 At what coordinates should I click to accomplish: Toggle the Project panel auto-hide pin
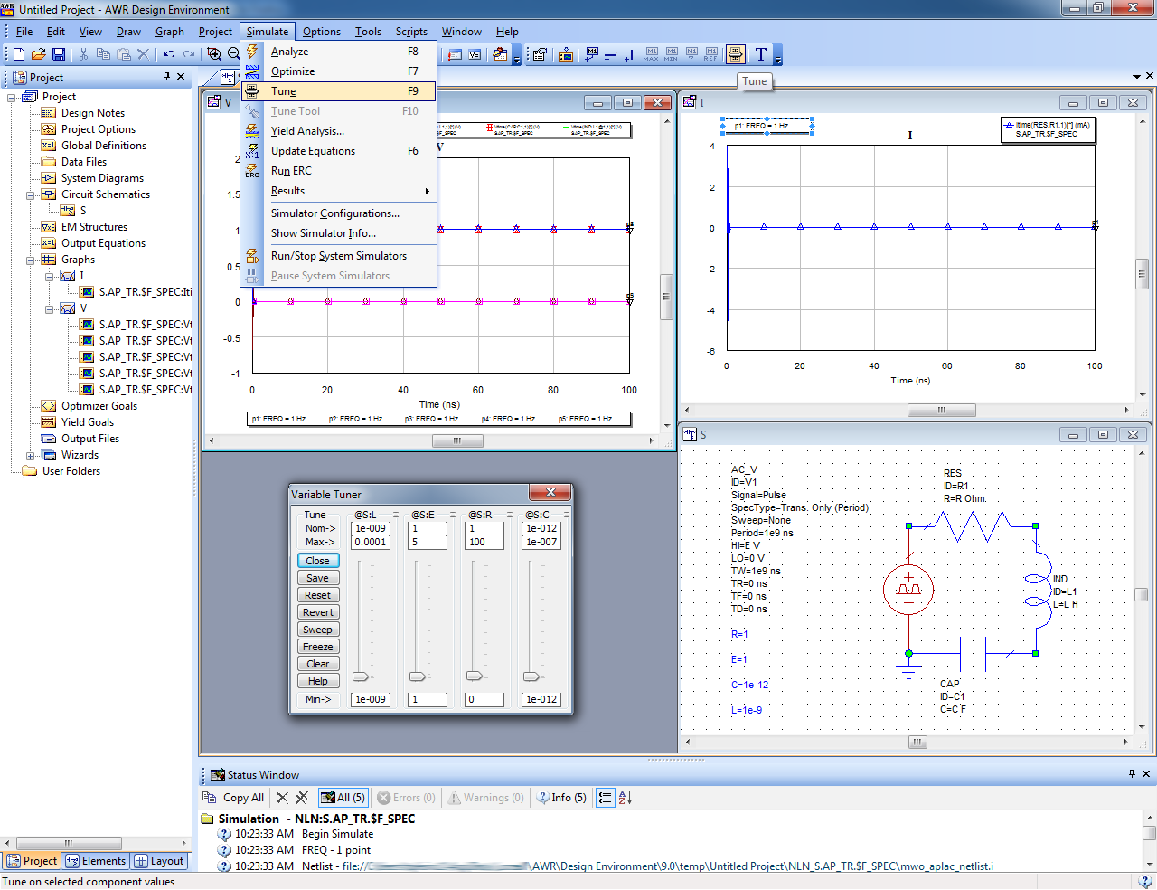[x=166, y=77]
